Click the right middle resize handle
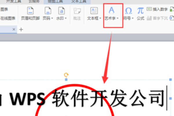The height and width of the screenshot is (116, 174). tap(171, 99)
